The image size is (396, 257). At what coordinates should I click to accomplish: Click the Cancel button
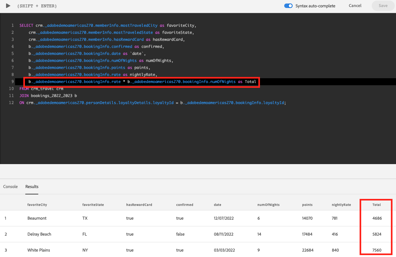(x=355, y=6)
